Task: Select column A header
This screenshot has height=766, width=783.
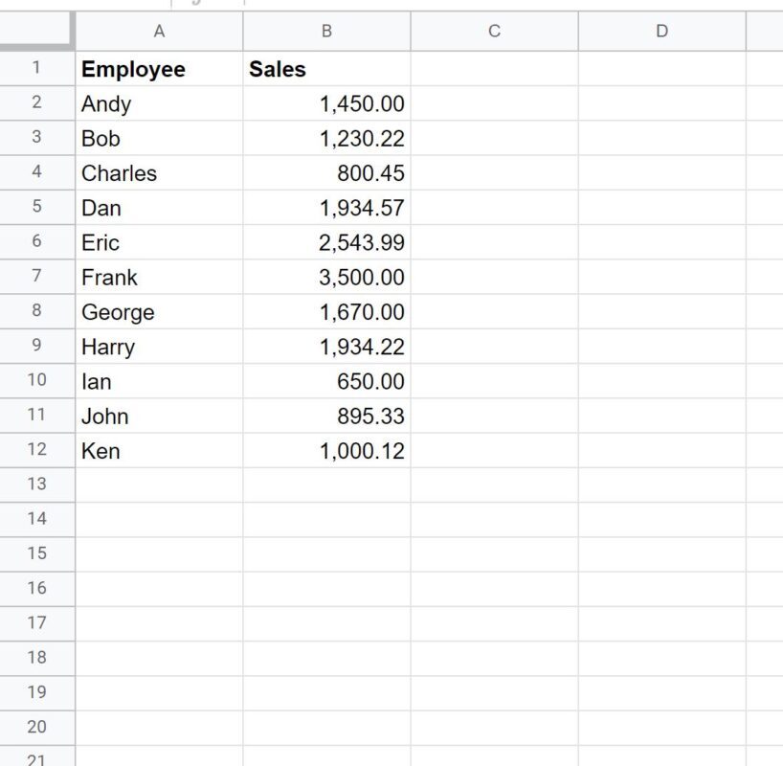Action: pos(159,31)
